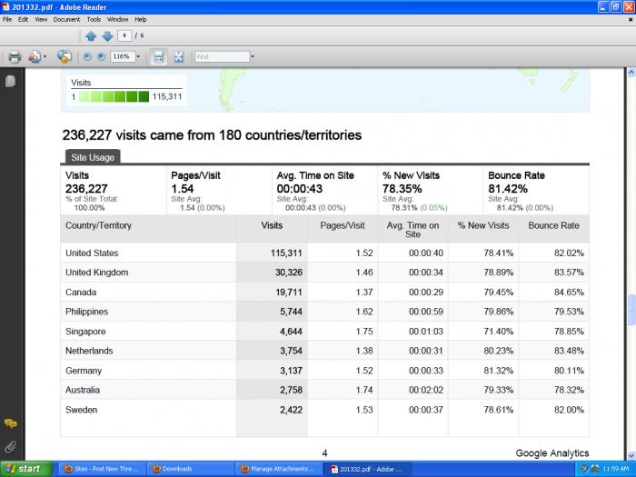Enable scrolling page fit-width mode
The image size is (636, 477).
159,56
